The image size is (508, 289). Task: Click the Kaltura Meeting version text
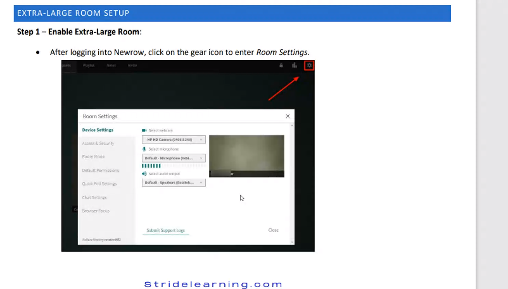tap(101, 240)
